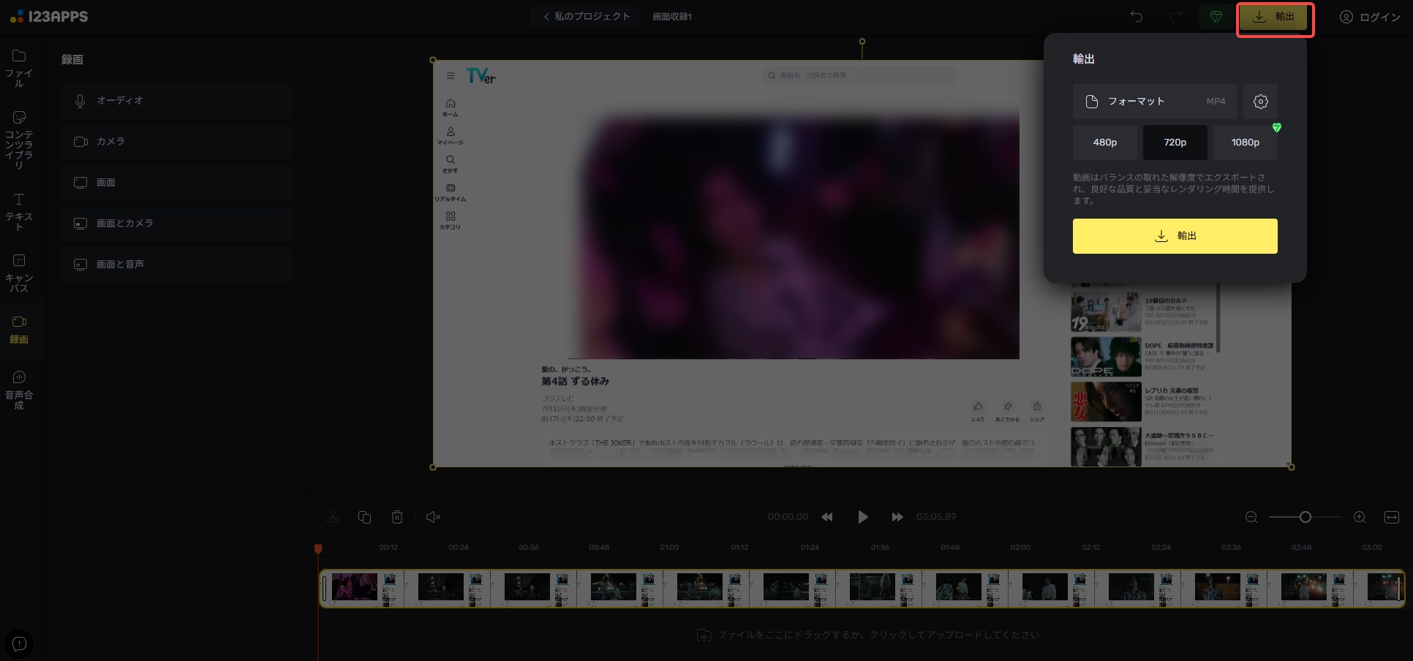Click the 02:00 mark on the ruler
Viewport: 1413px width, 661px height.
tap(1020, 547)
